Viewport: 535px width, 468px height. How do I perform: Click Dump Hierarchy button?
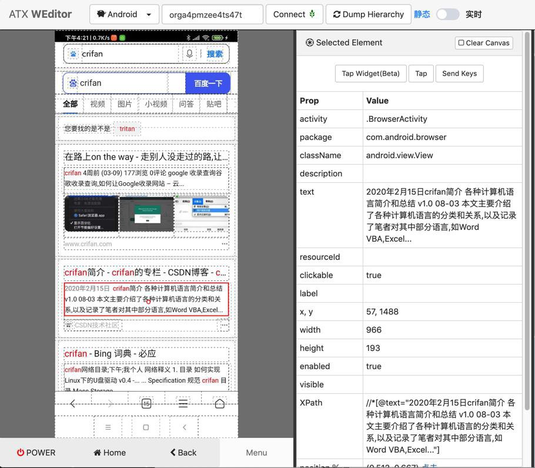click(368, 14)
